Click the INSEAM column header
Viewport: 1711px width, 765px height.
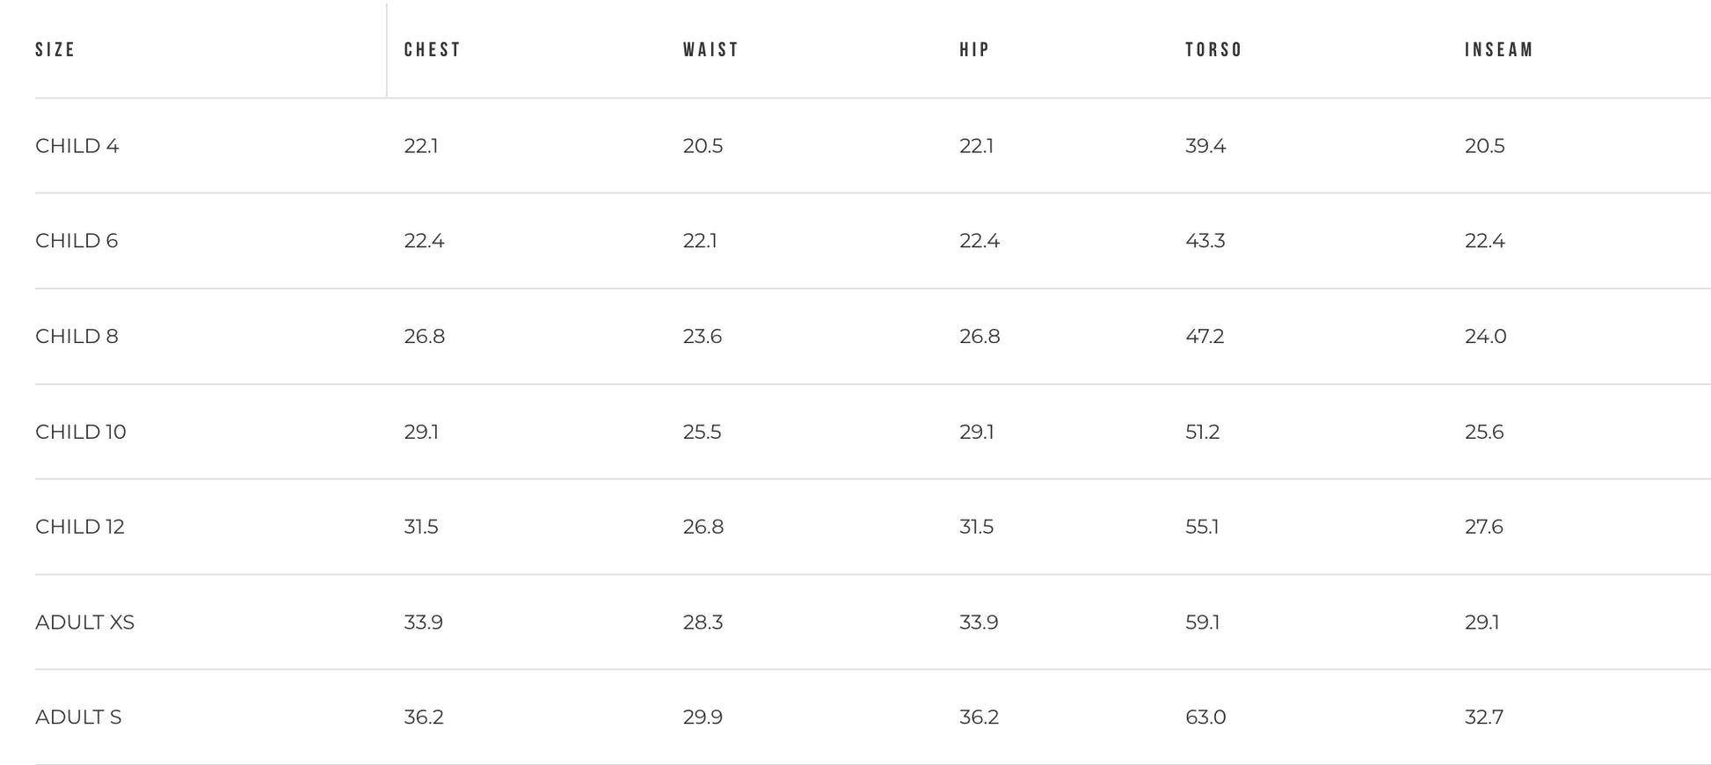tap(1499, 50)
